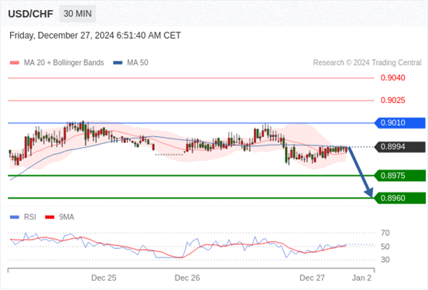This screenshot has width=428, height=290.
Task: Click the 30 MIN timeframe badge
Action: pyautogui.click(x=77, y=14)
